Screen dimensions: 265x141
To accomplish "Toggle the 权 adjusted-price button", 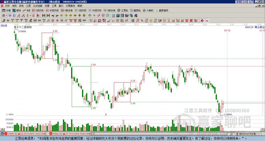I will click(x=34, y=15).
